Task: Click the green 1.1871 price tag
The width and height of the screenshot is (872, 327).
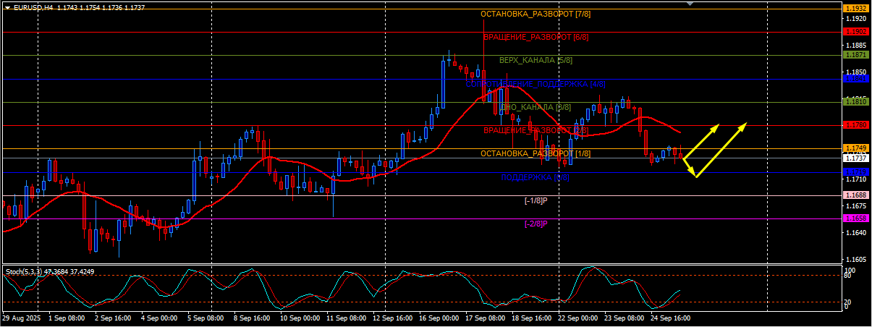Action: [x=856, y=55]
